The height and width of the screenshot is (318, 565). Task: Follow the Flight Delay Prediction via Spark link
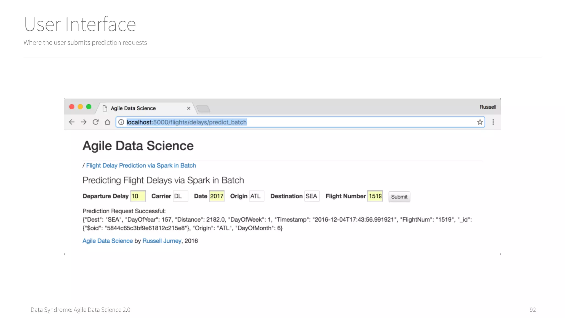[141, 165]
